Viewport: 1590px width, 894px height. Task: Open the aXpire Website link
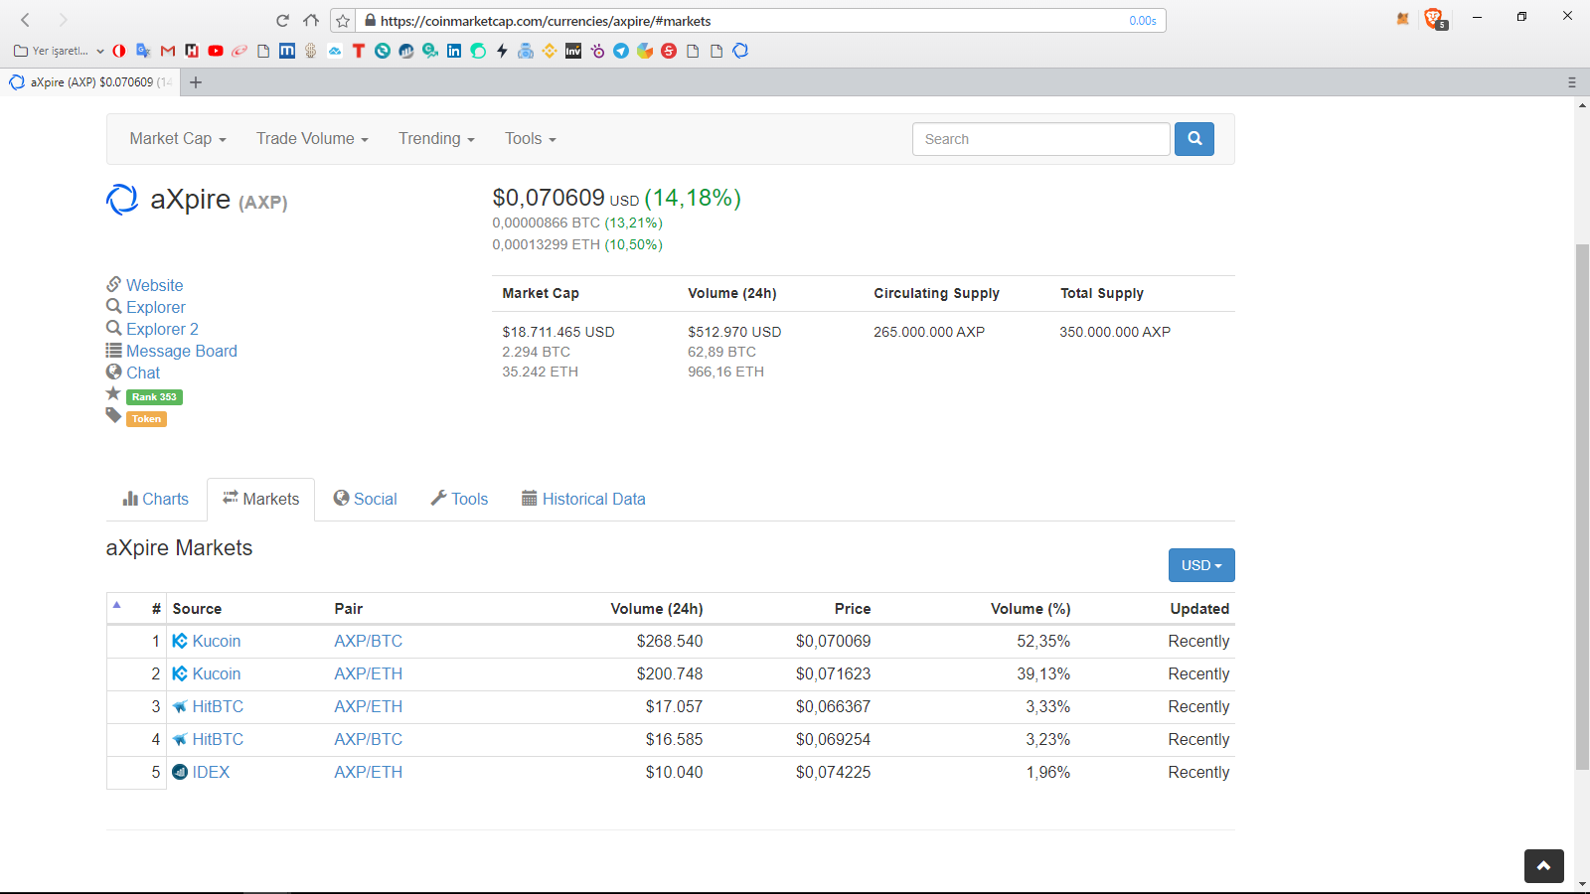point(154,285)
